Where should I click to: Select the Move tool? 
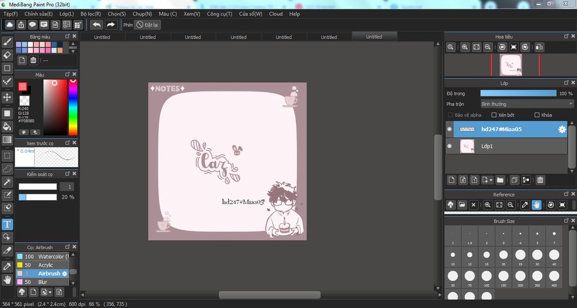[x=7, y=97]
